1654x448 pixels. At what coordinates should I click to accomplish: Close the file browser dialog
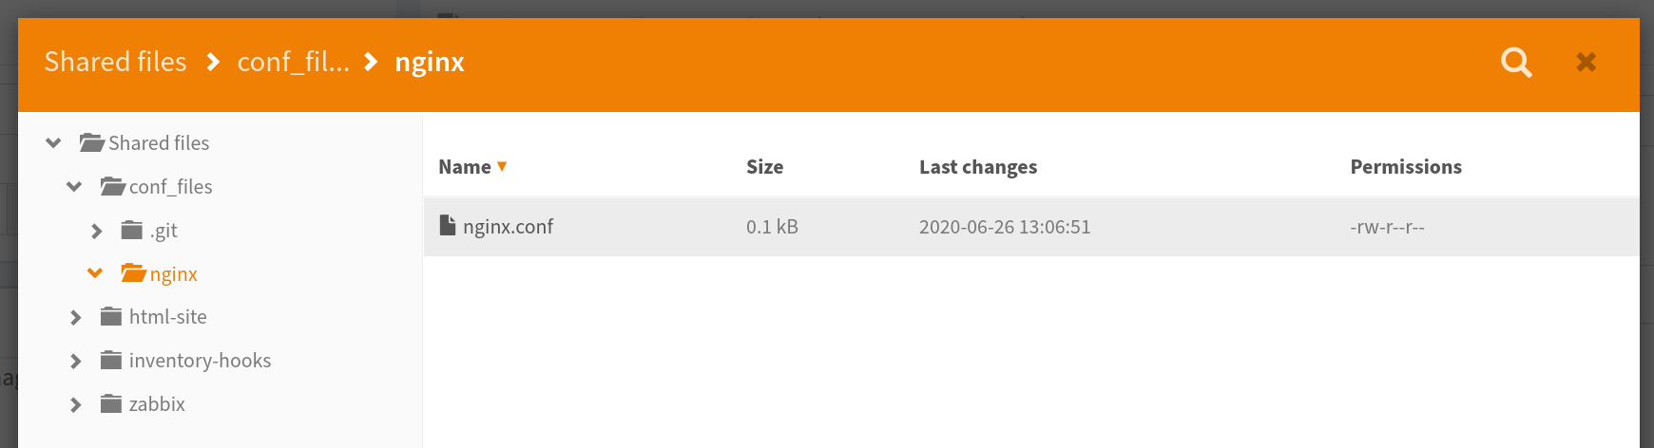1586,63
